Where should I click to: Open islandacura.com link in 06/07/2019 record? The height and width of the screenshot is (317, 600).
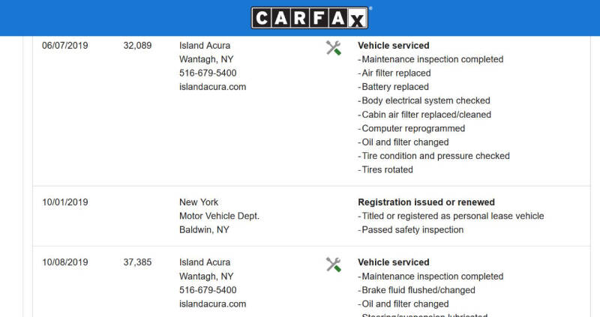(212, 87)
